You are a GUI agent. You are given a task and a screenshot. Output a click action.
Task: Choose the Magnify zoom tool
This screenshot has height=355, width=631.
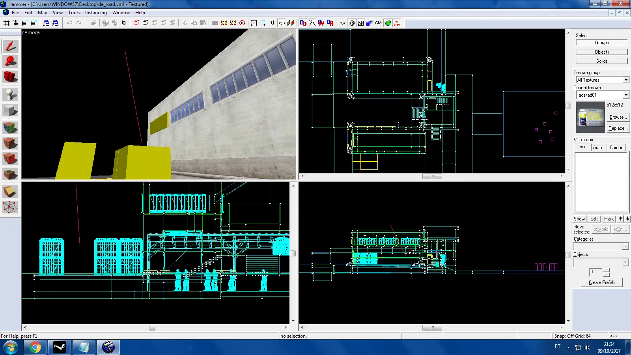(10, 62)
